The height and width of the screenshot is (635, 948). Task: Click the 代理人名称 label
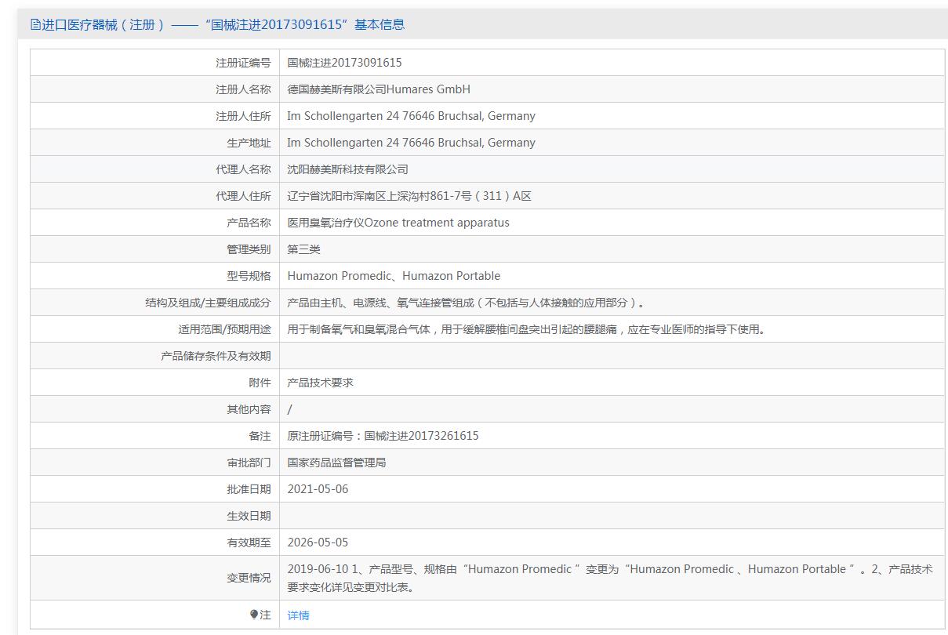(x=243, y=169)
